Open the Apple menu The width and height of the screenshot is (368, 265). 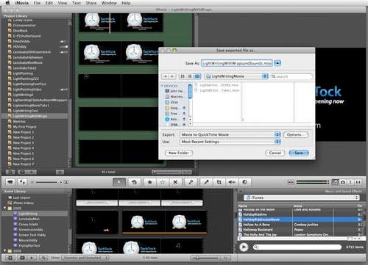pos(7,3)
